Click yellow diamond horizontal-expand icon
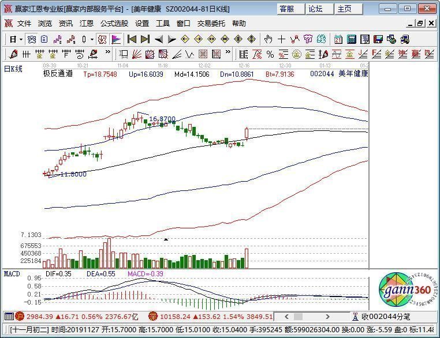440x338 pixels. (x=211, y=39)
